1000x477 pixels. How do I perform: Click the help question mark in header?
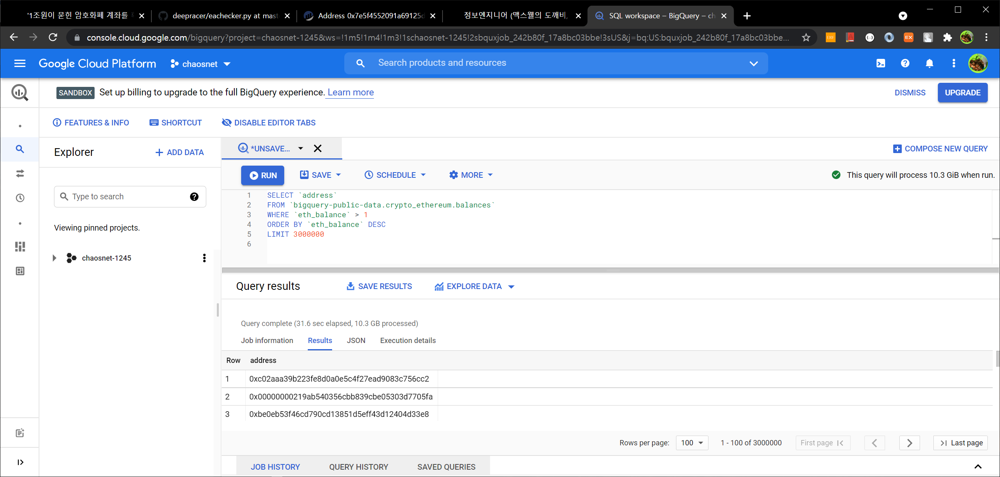[x=905, y=63]
